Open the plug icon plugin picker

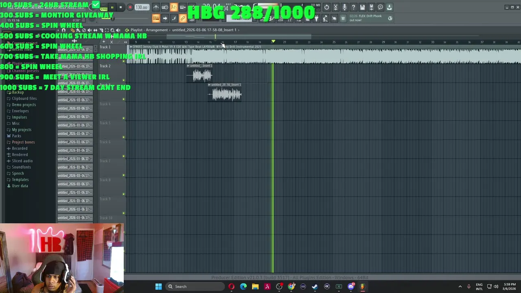316,18
